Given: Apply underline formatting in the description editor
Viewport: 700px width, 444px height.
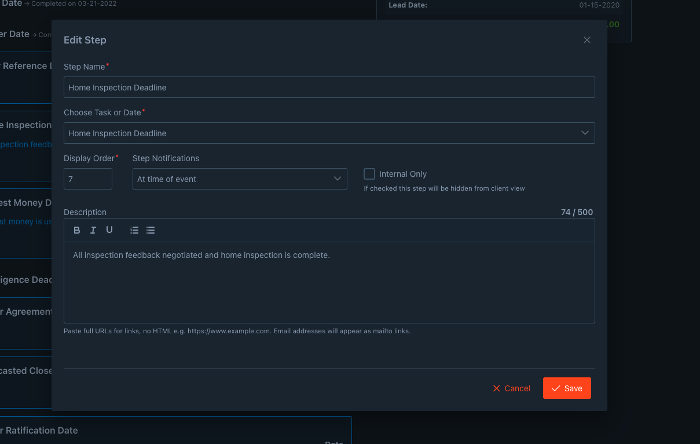Looking at the screenshot, I should (109, 230).
